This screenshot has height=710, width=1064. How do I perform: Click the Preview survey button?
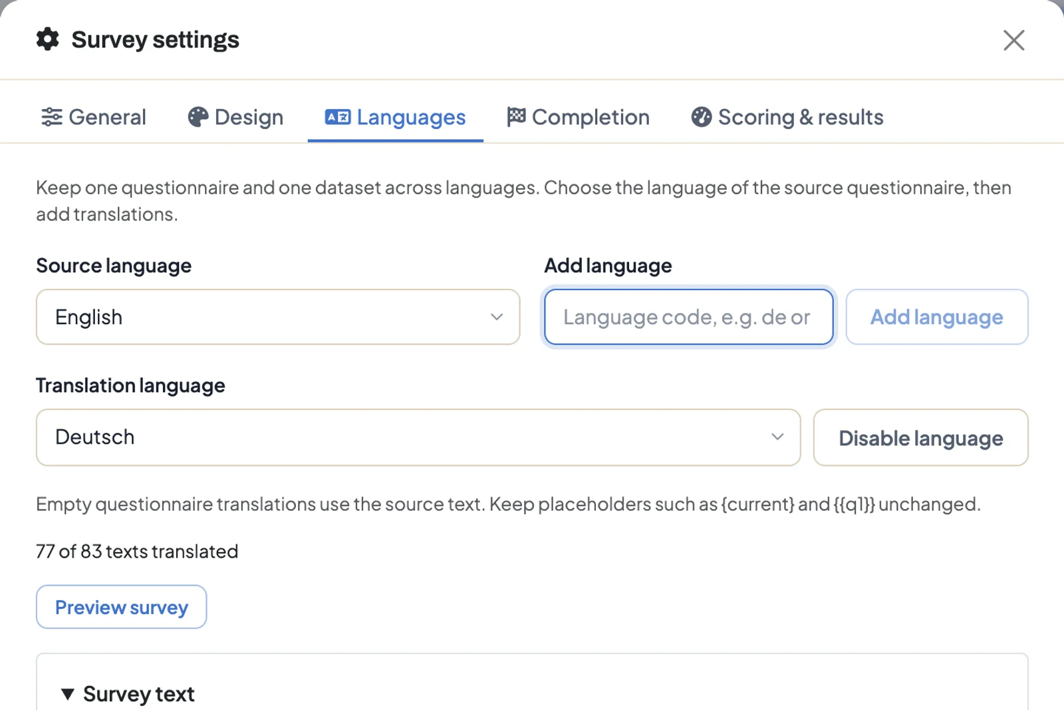[122, 607]
